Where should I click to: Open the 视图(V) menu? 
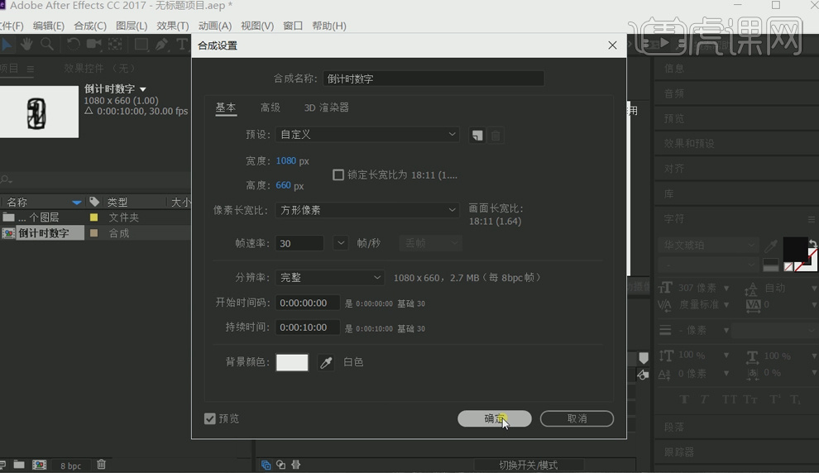click(x=257, y=26)
